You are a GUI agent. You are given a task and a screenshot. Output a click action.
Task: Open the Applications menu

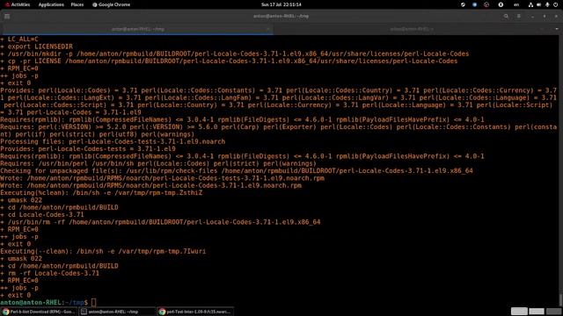51,4
